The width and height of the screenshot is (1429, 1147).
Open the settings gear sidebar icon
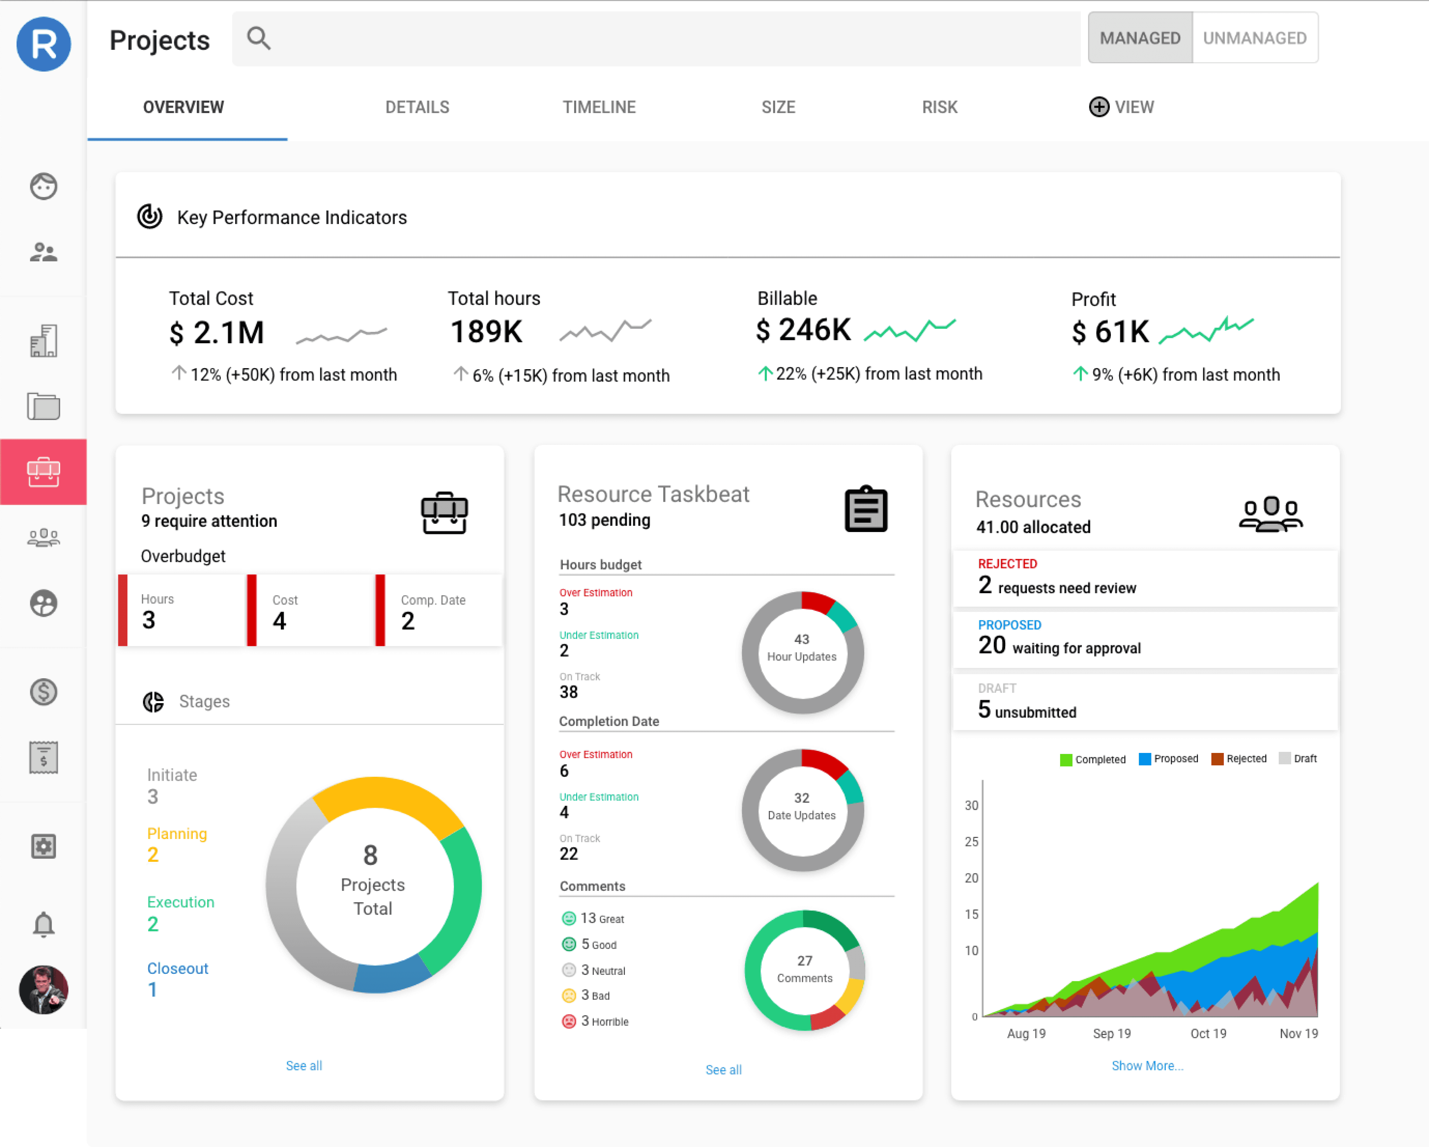click(x=43, y=846)
